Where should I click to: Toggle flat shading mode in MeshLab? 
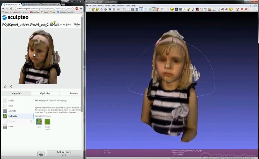[141, 9]
